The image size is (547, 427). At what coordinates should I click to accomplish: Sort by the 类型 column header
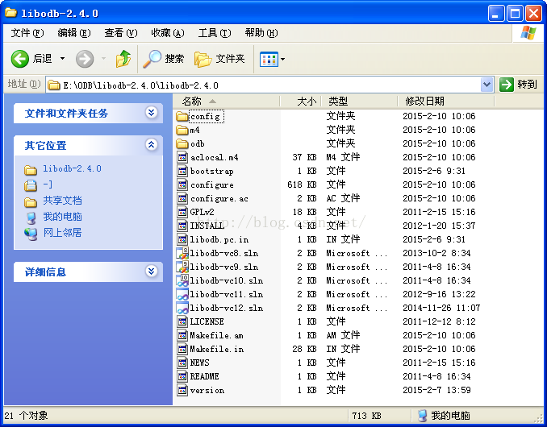pos(359,102)
